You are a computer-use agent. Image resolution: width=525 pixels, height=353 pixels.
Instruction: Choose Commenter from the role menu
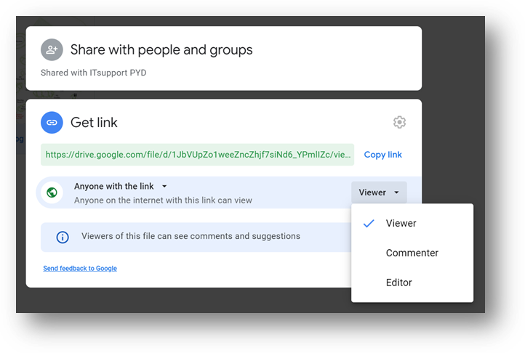[412, 253]
